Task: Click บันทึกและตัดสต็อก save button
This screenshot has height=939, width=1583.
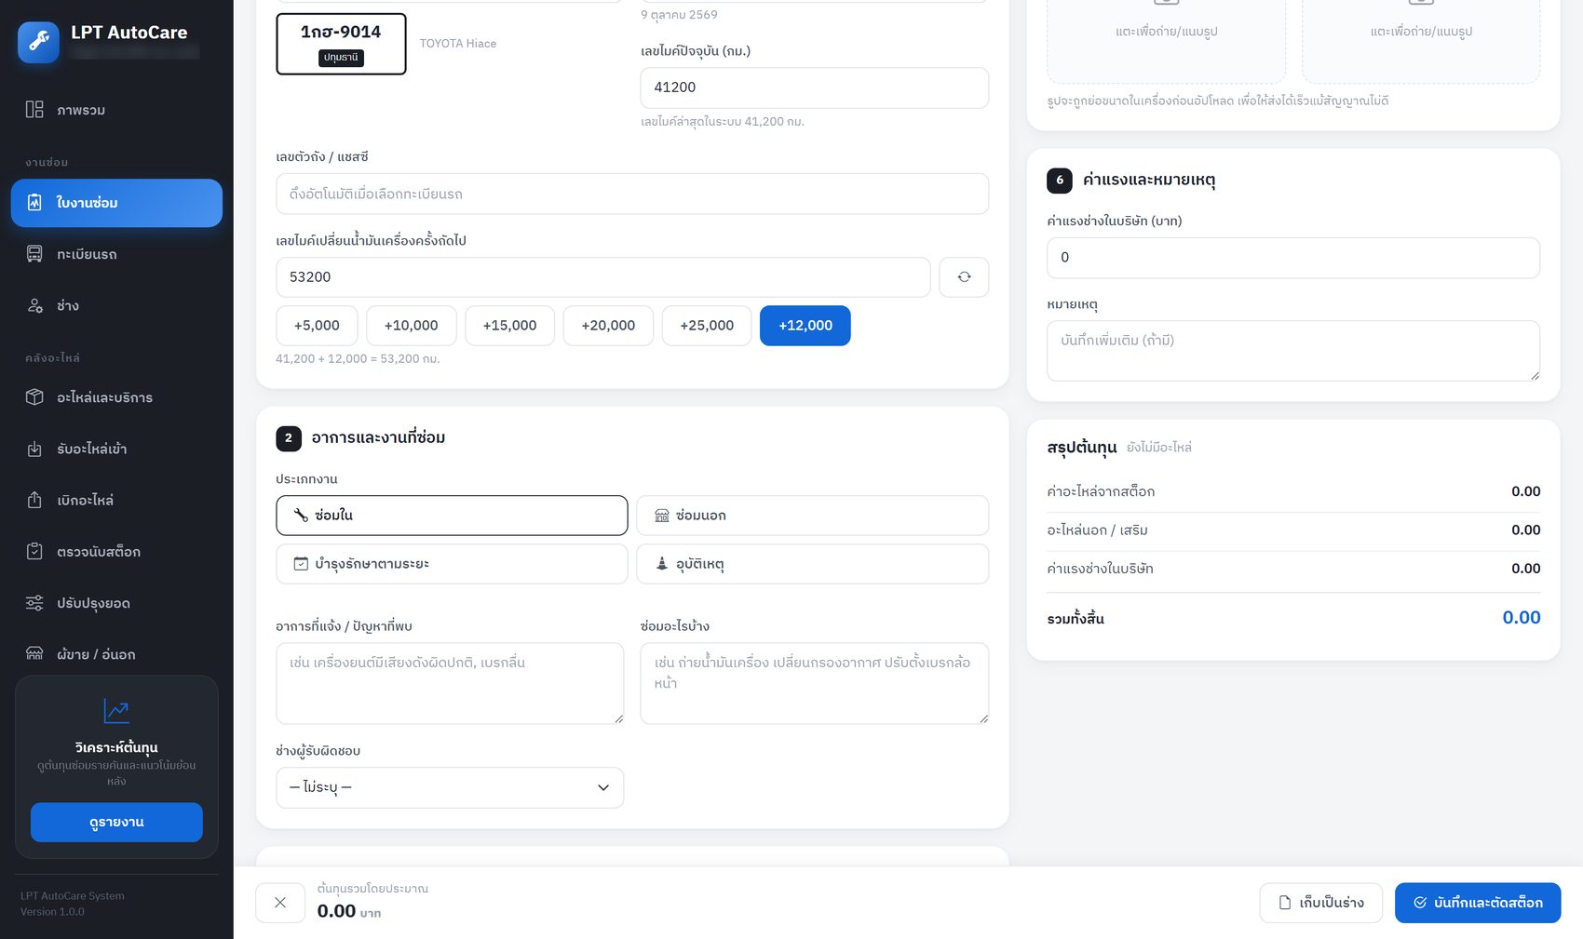Action: (x=1478, y=903)
